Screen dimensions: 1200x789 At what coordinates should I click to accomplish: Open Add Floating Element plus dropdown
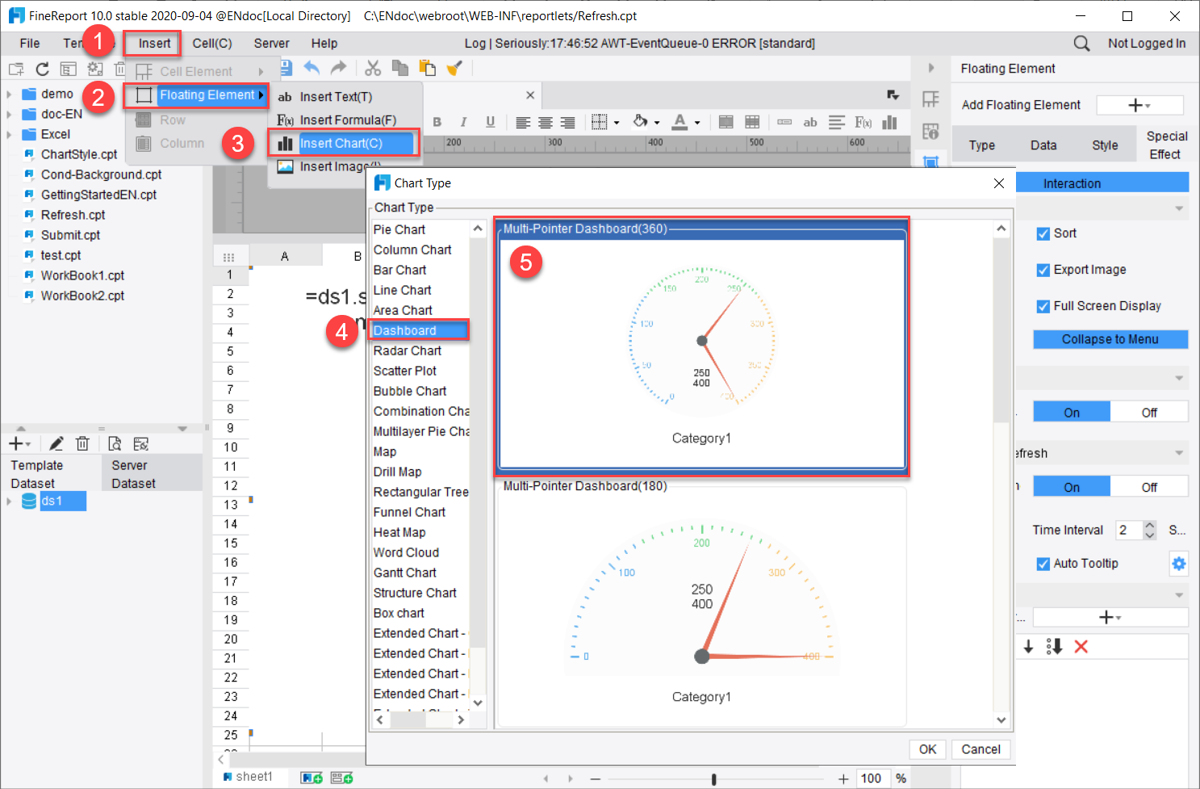click(x=1139, y=105)
